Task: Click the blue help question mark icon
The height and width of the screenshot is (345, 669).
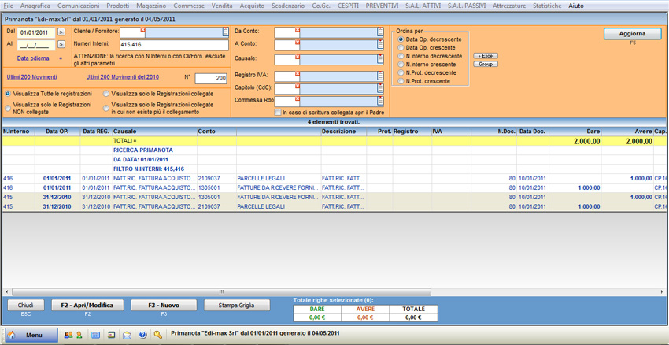Action: [142, 335]
